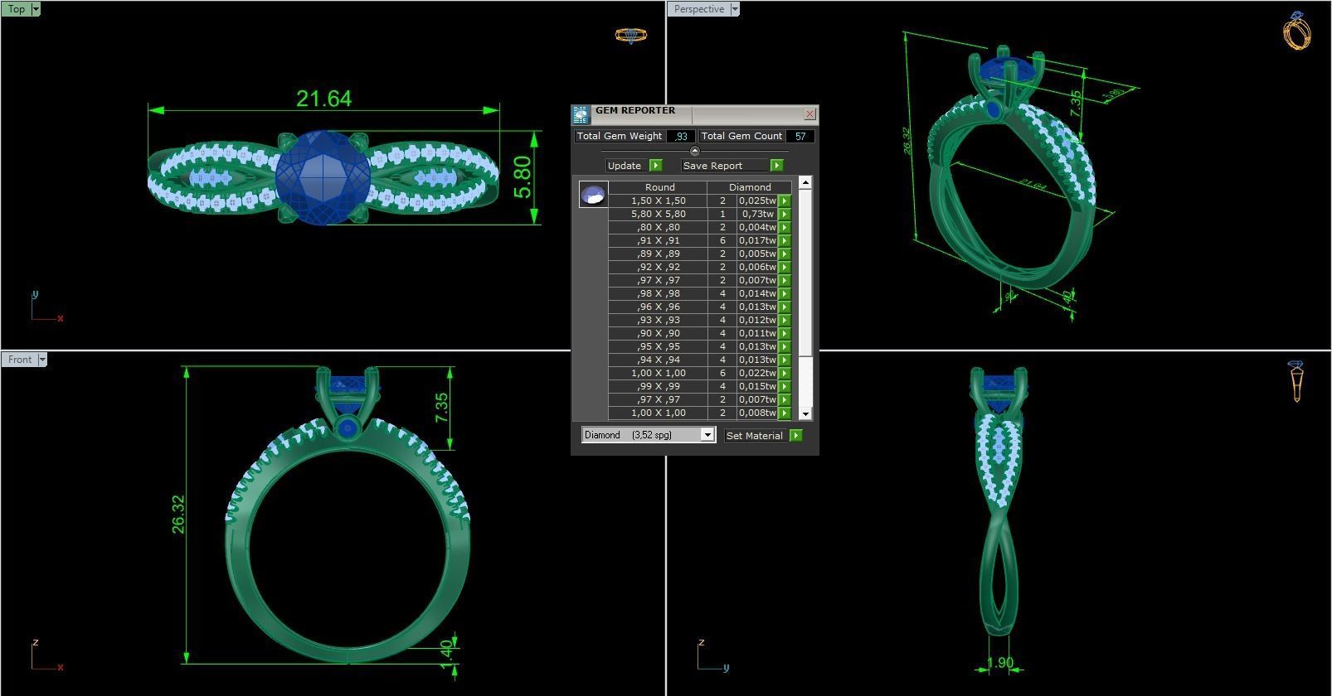Click the 26.32 dimension in Front view

[x=178, y=514]
